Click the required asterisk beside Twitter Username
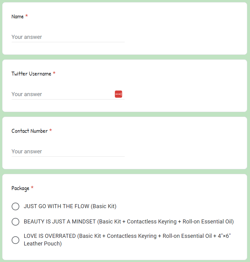This screenshot has width=250, height=262. pos(54,73)
